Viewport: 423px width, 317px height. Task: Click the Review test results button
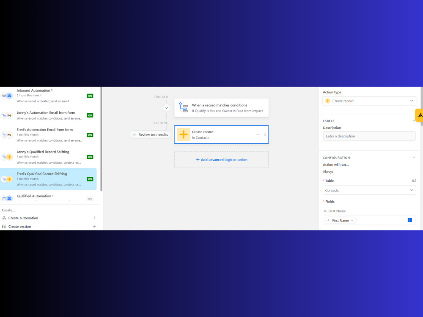pos(150,134)
